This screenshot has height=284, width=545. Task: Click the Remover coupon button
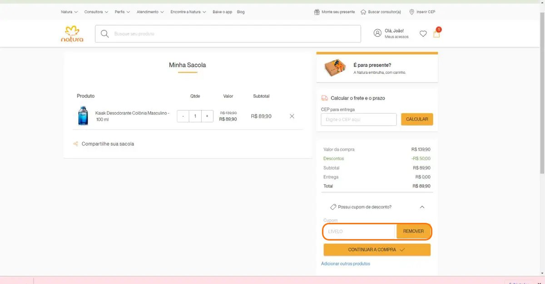(x=413, y=231)
